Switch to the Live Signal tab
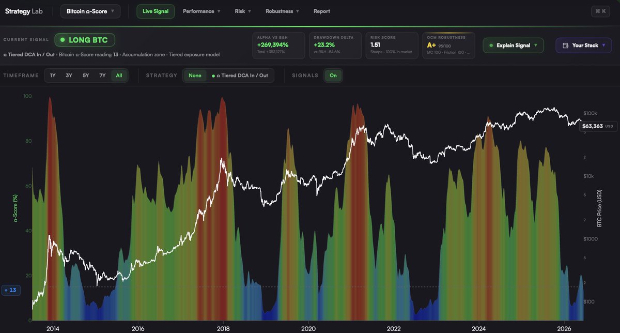The width and height of the screenshot is (620, 333). [156, 11]
